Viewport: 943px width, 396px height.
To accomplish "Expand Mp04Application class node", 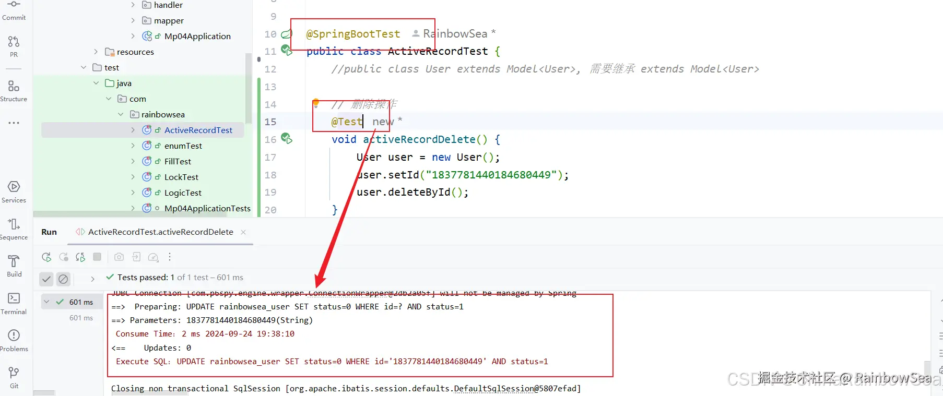I will (133, 36).
